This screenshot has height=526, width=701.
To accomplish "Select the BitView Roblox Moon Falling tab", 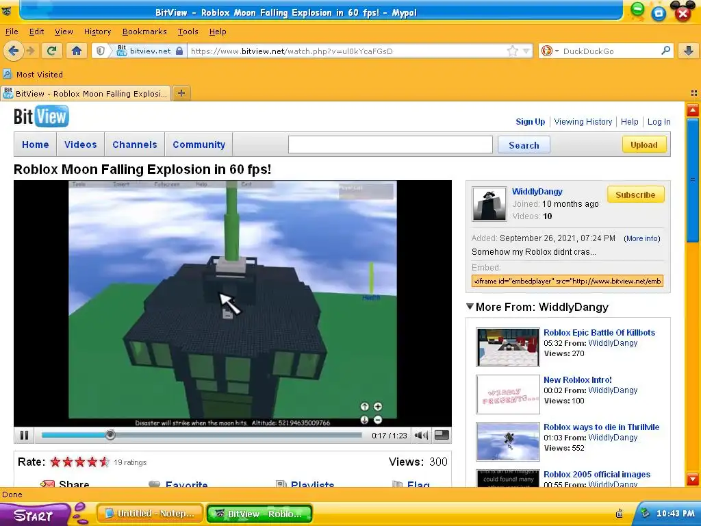I will point(86,93).
